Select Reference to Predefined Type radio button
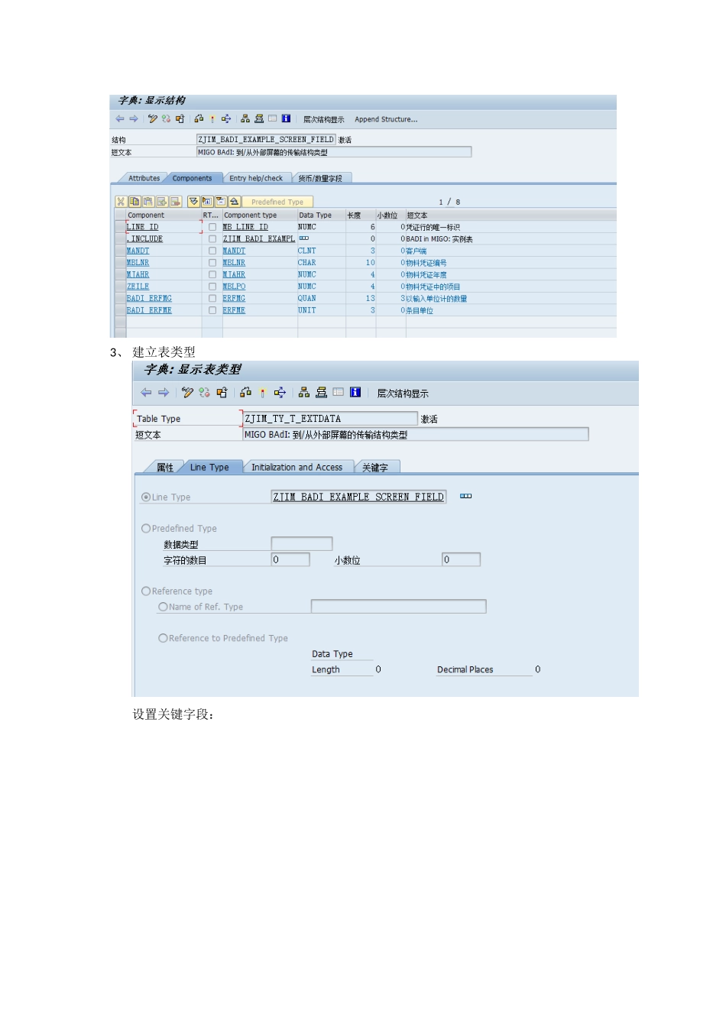The image size is (726, 1027). pyautogui.click(x=163, y=638)
